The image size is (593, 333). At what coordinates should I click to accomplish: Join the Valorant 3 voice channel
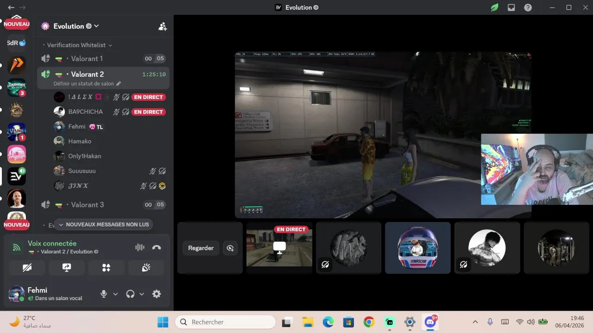click(x=103, y=205)
